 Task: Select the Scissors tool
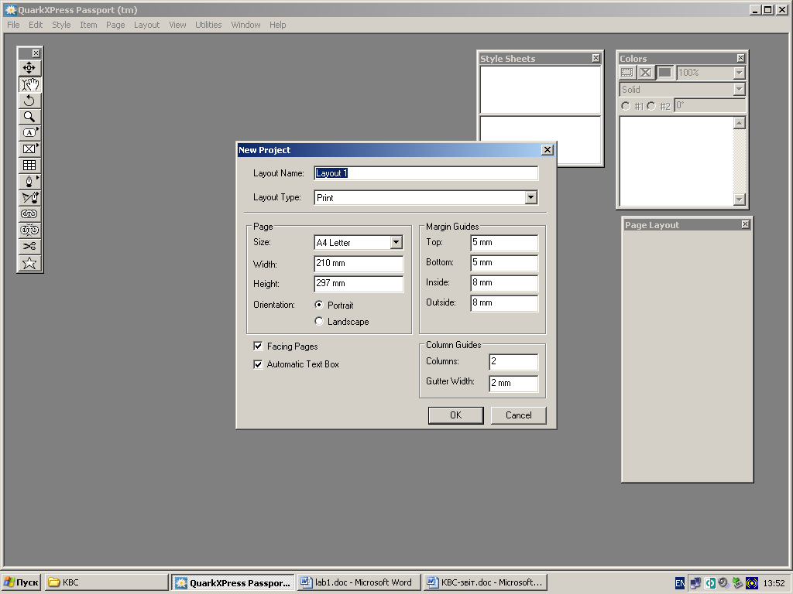click(29, 246)
